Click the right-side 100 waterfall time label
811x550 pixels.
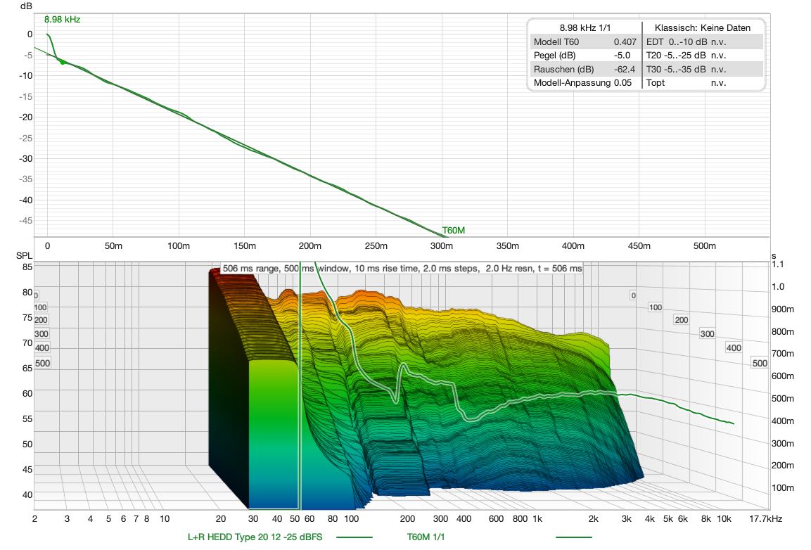(656, 307)
